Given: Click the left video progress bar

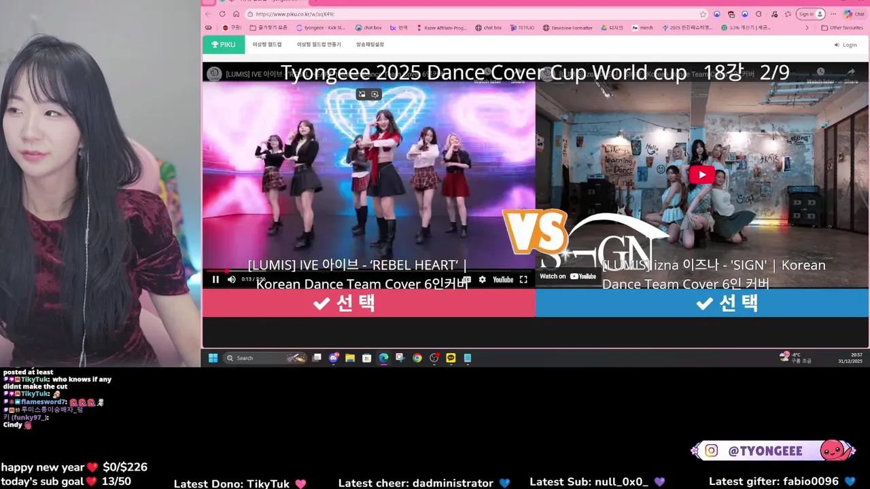Looking at the screenshot, I should pyautogui.click(x=369, y=270).
